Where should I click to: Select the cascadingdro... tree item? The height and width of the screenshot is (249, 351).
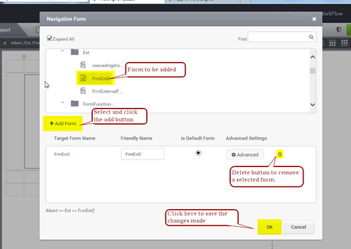[107, 65]
